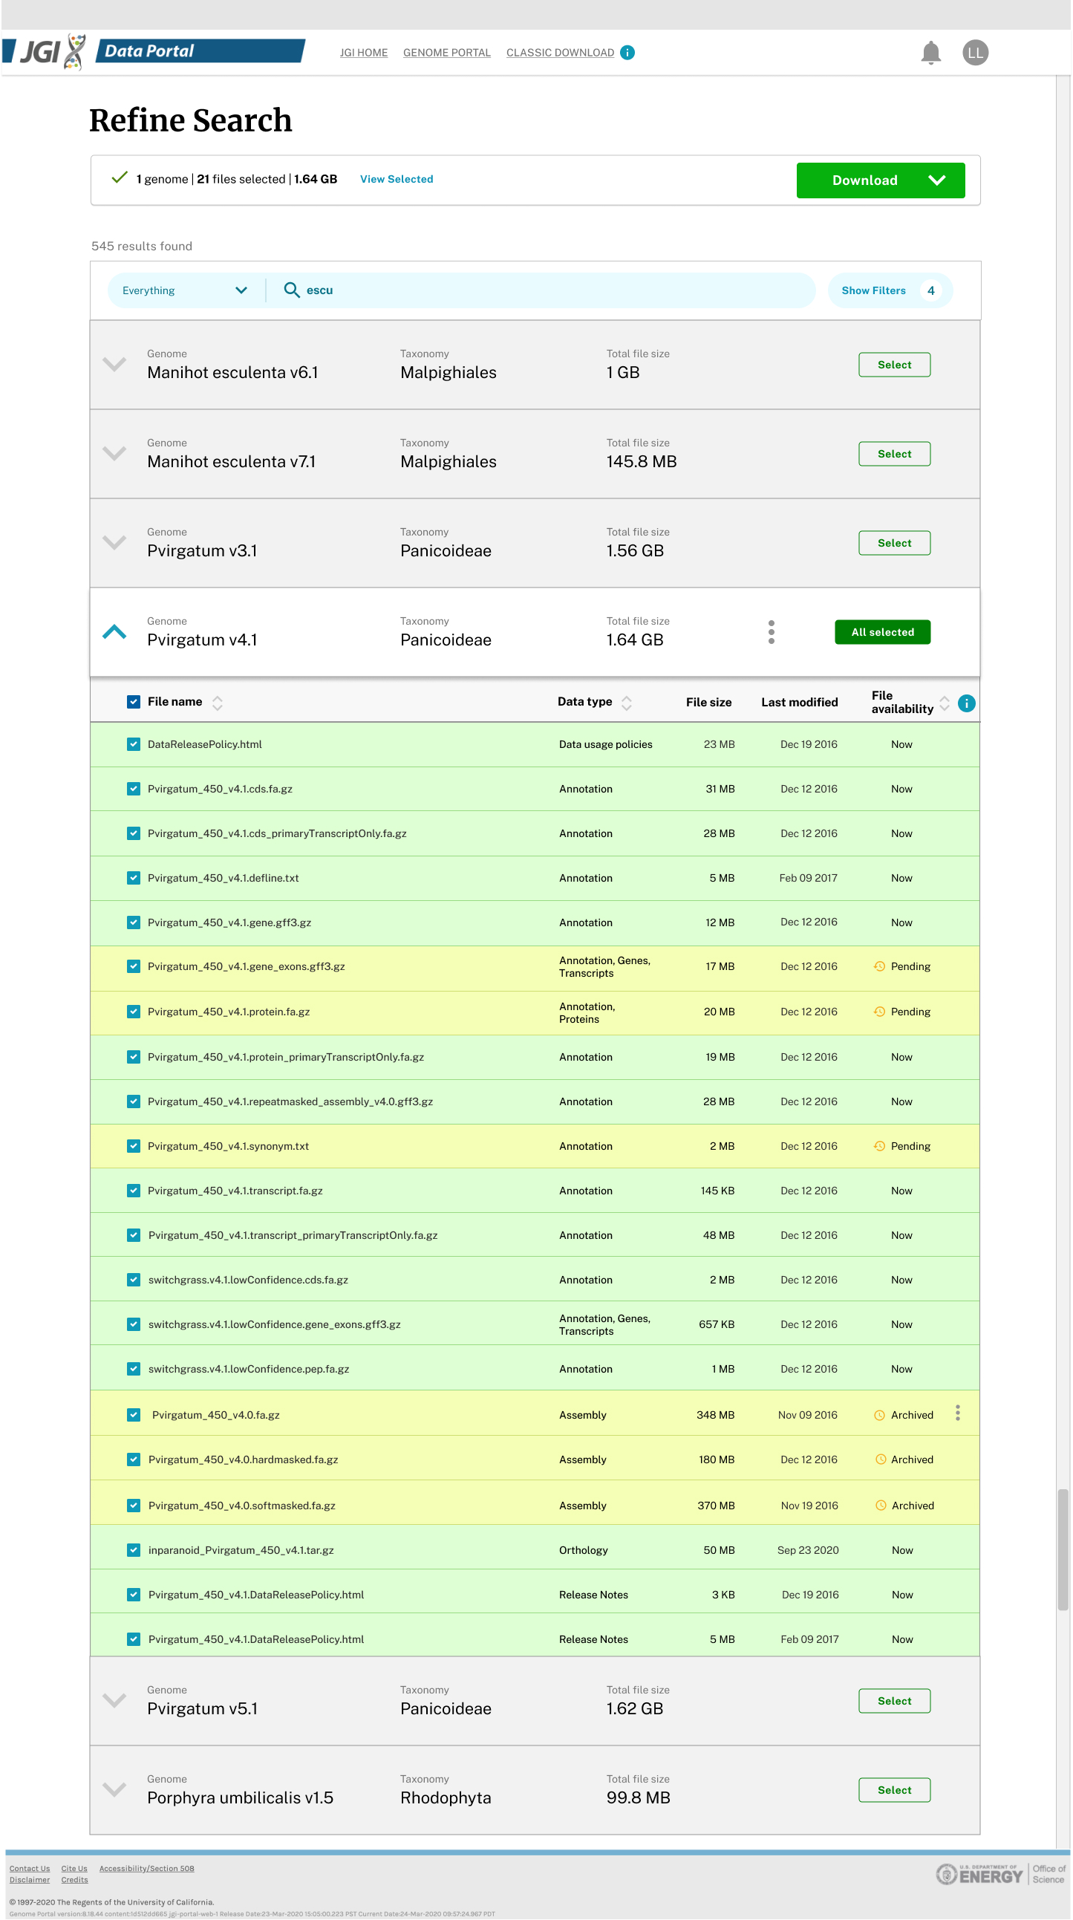Uncheck inparanoid_Pvirgatum_450_v4.1.tar.gz
Viewport: 1073px width, 1920px height.
click(134, 1549)
